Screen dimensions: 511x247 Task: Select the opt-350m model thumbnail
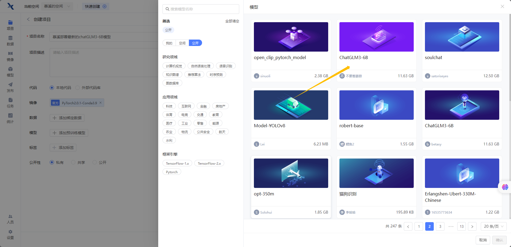tap(291, 173)
